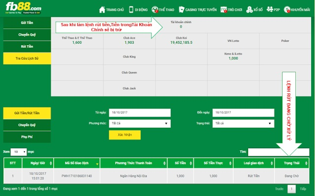Click the Poker wallet
The image size is (315, 196).
coord(285,41)
